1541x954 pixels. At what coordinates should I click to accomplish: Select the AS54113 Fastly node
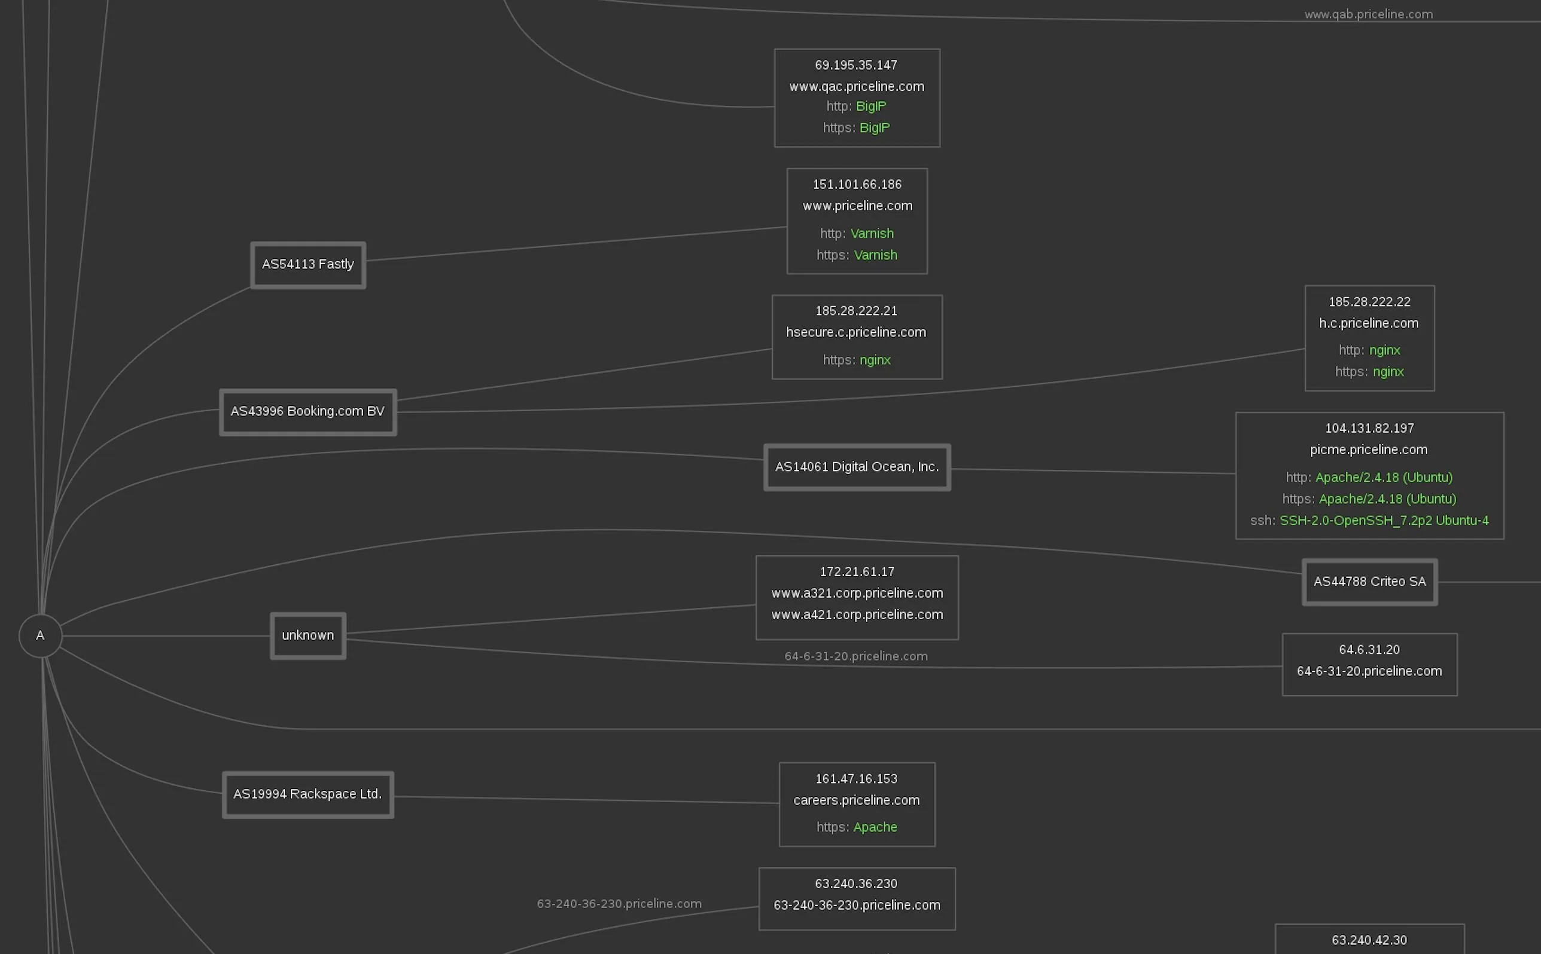click(308, 265)
